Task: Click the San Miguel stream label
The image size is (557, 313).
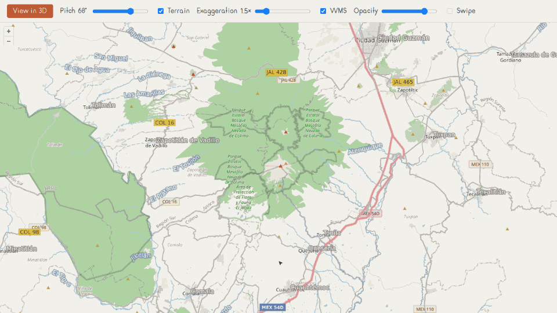Action: [111, 57]
